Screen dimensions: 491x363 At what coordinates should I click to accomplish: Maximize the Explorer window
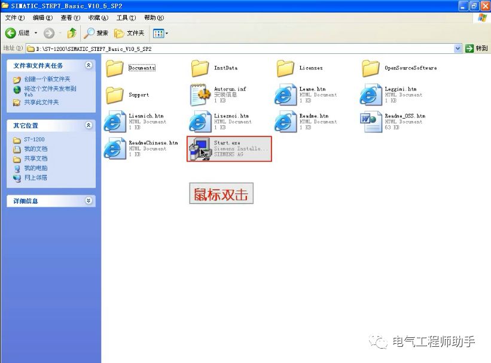(474, 5)
